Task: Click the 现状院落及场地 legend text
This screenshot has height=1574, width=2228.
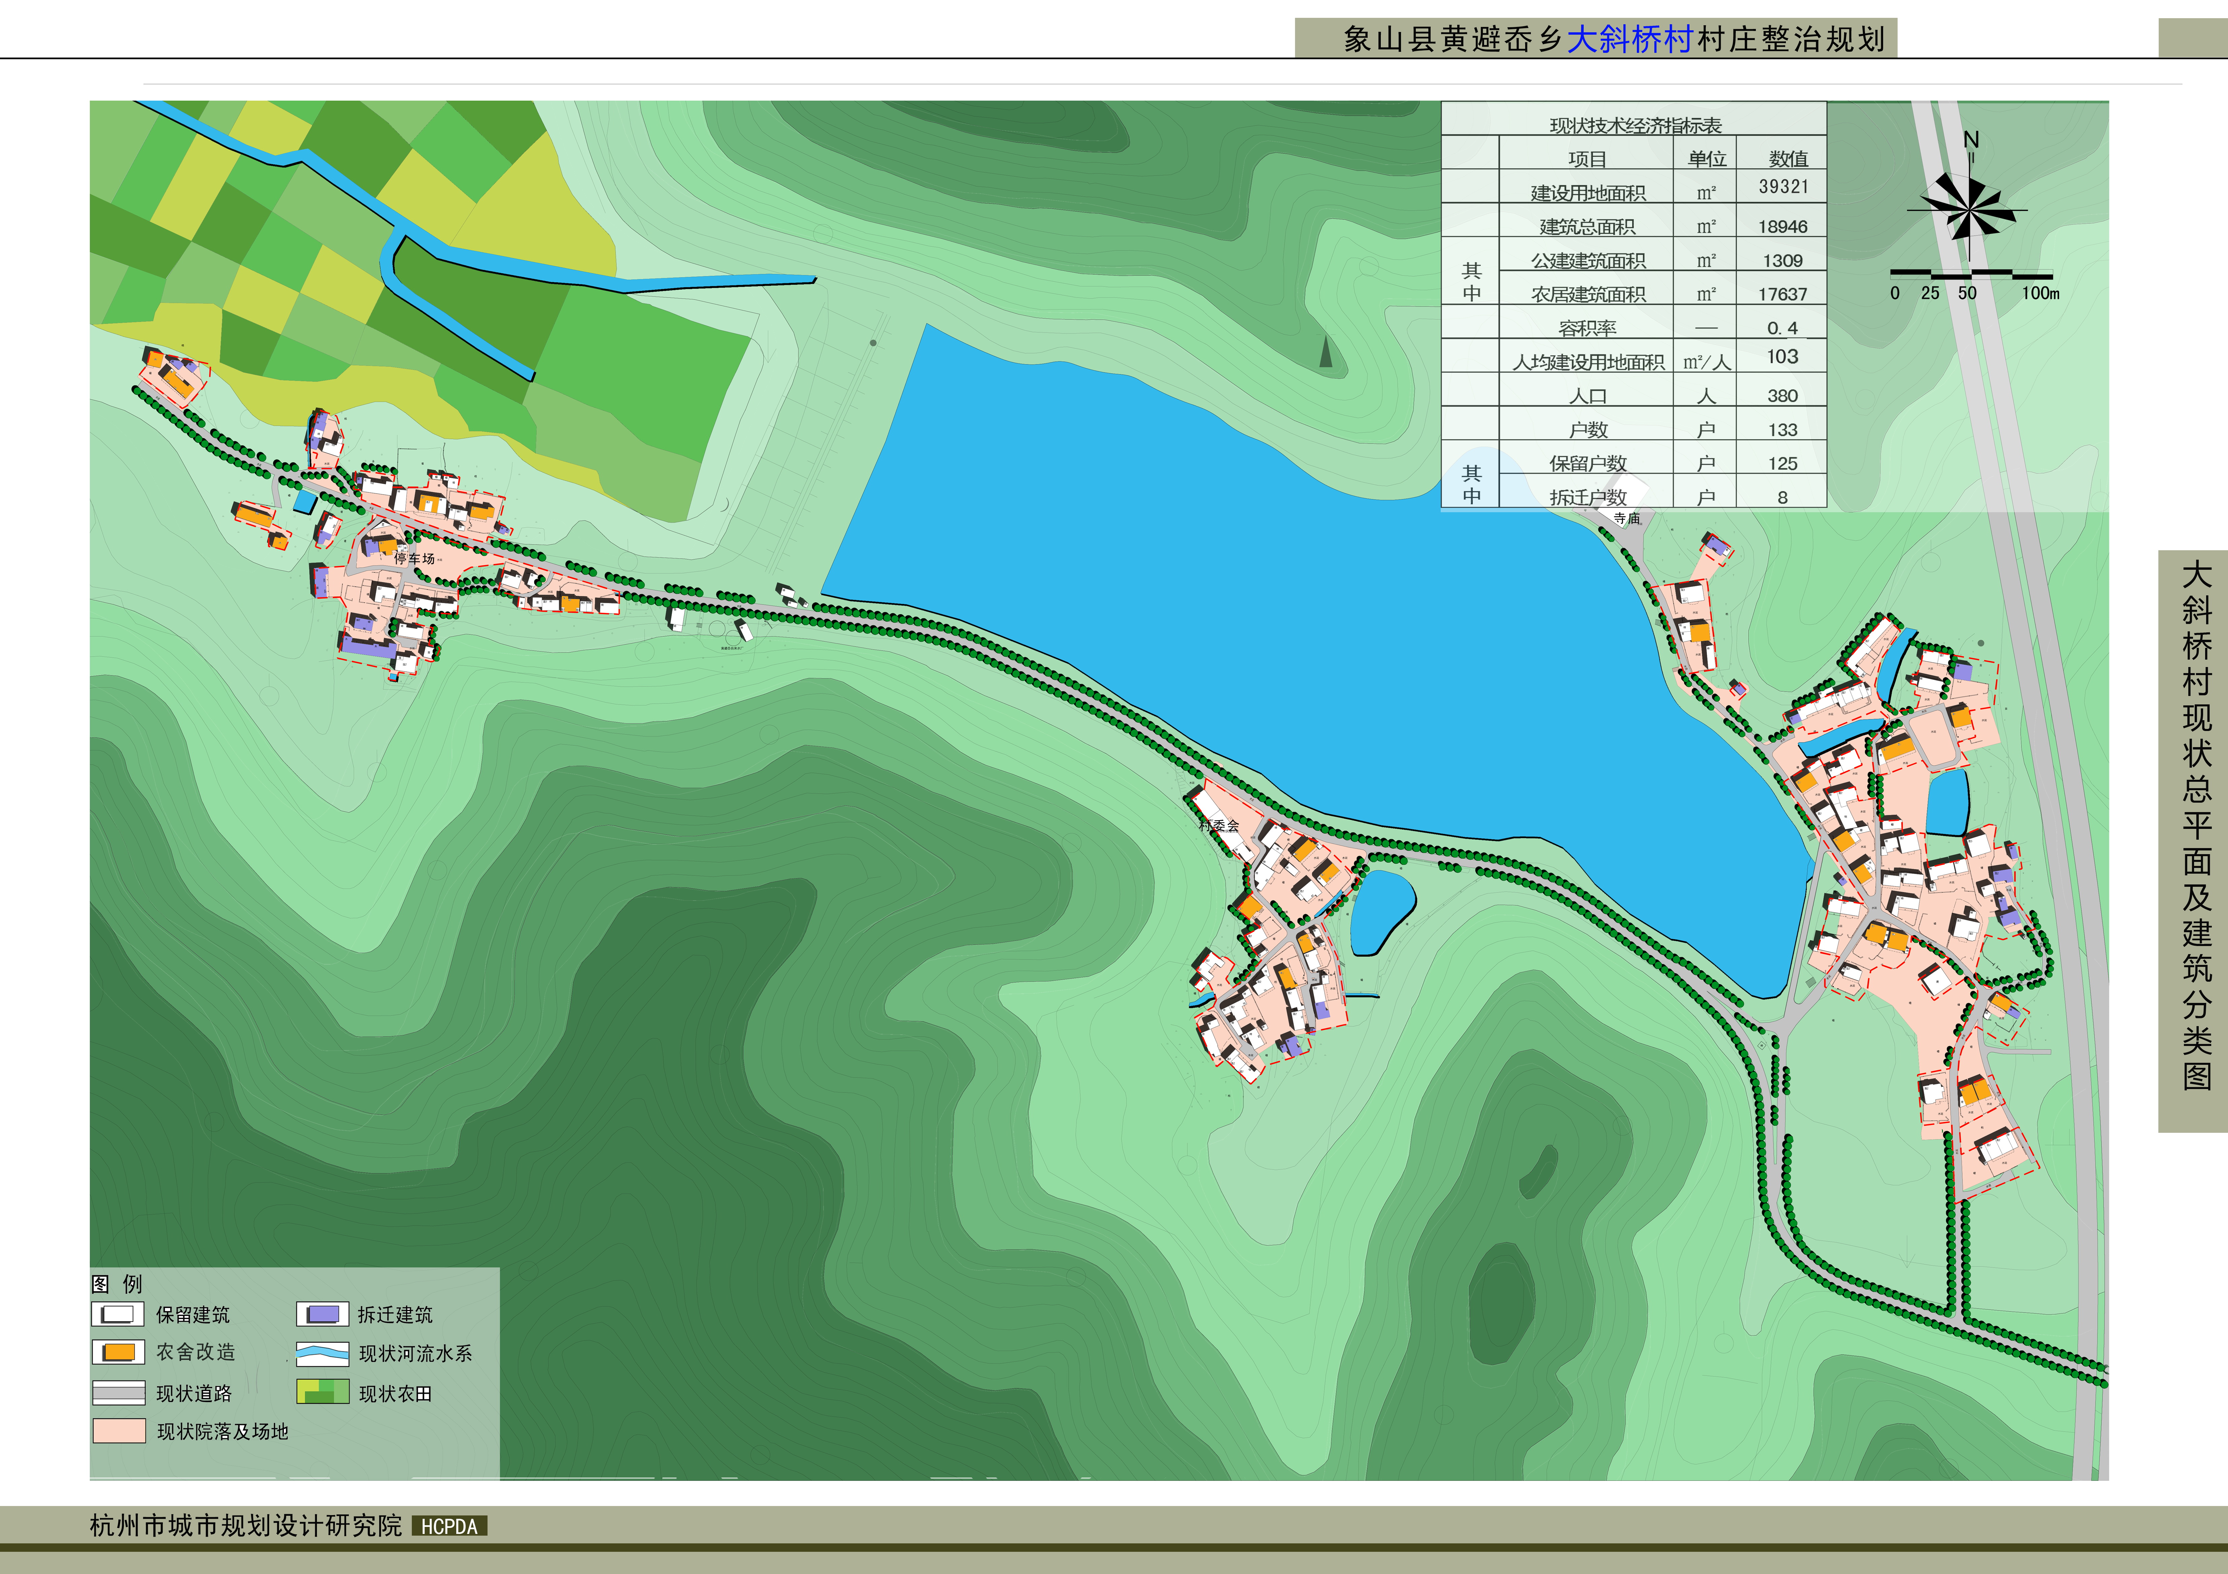Action: 223,1431
